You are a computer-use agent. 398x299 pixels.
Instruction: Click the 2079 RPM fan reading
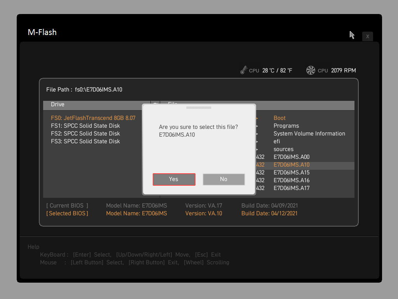pos(344,70)
